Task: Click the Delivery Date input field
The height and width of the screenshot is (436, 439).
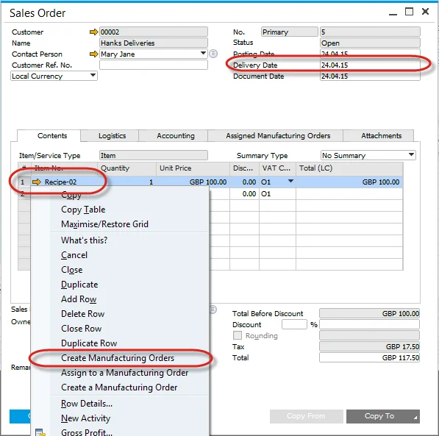Action: (370, 65)
